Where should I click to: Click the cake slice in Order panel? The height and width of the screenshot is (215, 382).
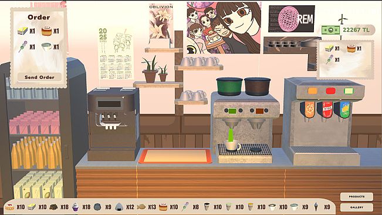tap(22, 31)
